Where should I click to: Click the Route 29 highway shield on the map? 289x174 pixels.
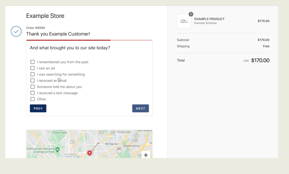click(72, 141)
